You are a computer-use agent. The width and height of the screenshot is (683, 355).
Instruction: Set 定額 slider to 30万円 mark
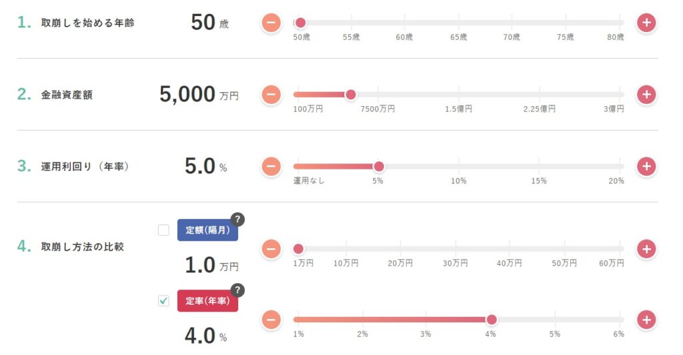point(456,249)
